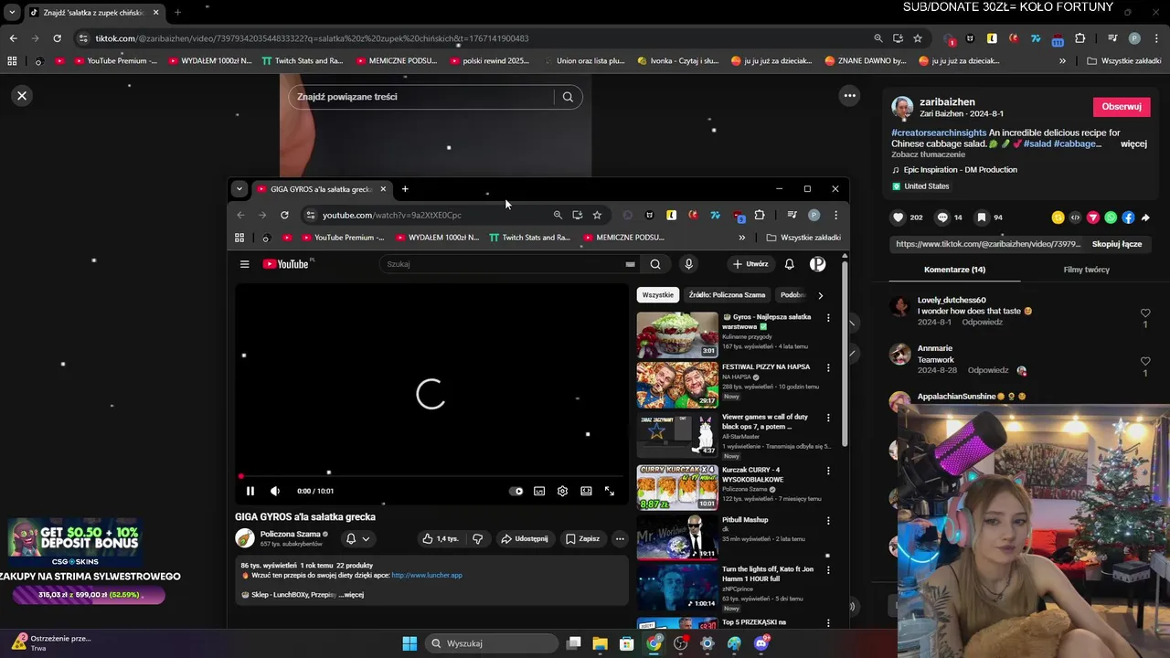Save video with the Zapisz button
Viewport: 1170px width, 658px height.
[x=582, y=539]
